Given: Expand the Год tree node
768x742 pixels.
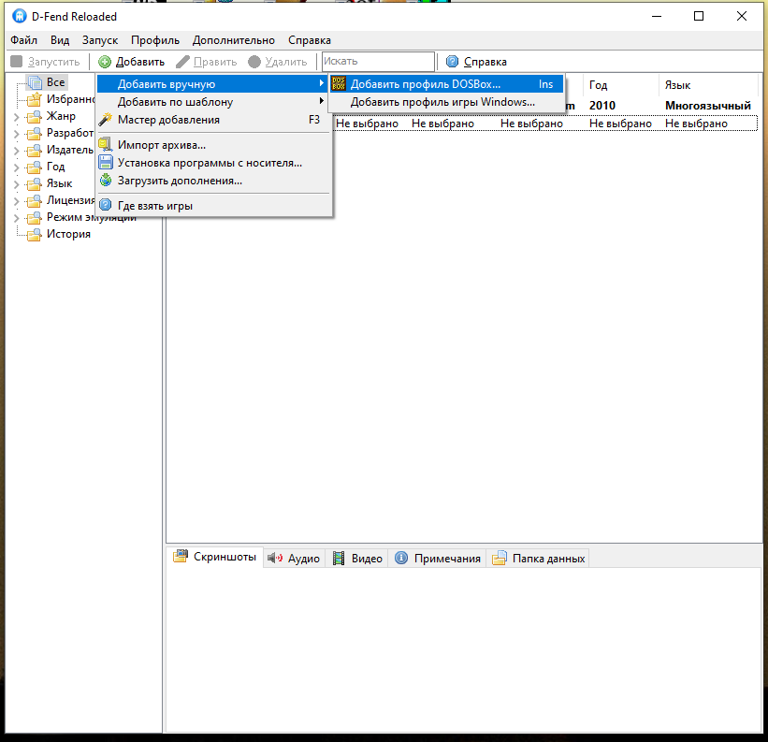Looking at the screenshot, I should (16, 167).
